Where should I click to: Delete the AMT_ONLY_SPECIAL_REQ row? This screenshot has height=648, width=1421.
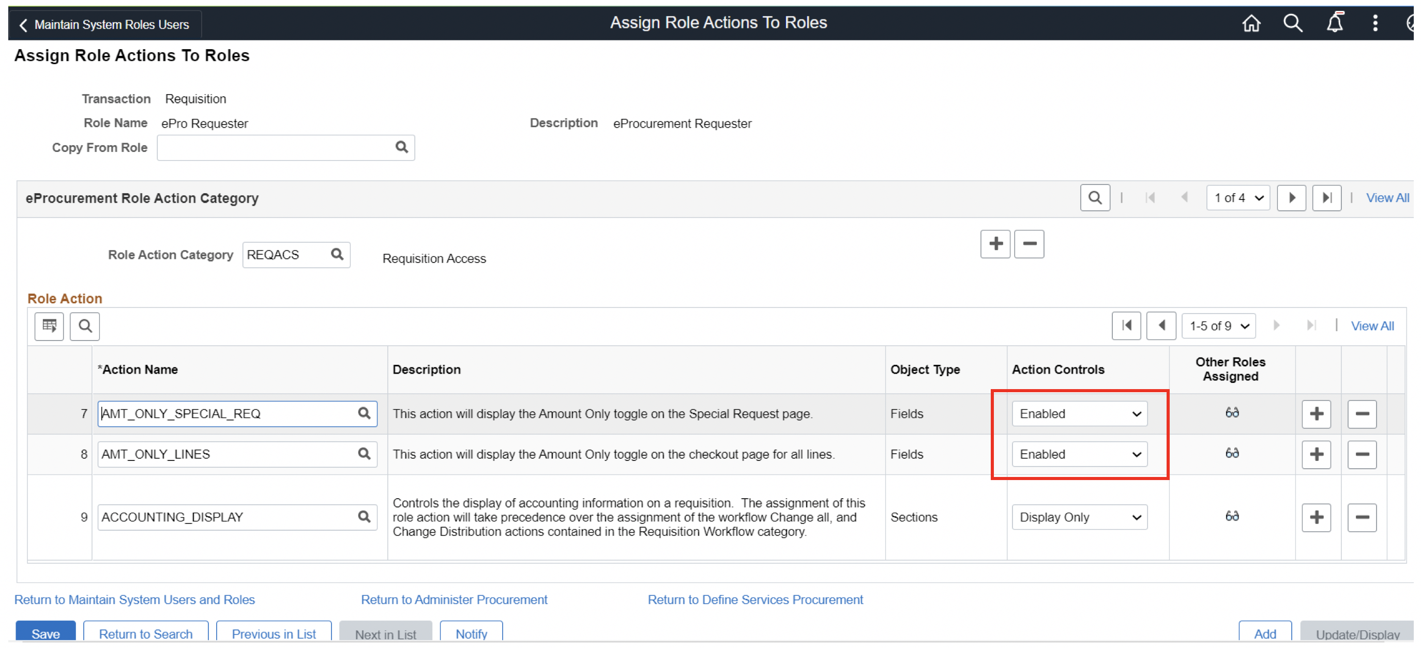pos(1362,414)
